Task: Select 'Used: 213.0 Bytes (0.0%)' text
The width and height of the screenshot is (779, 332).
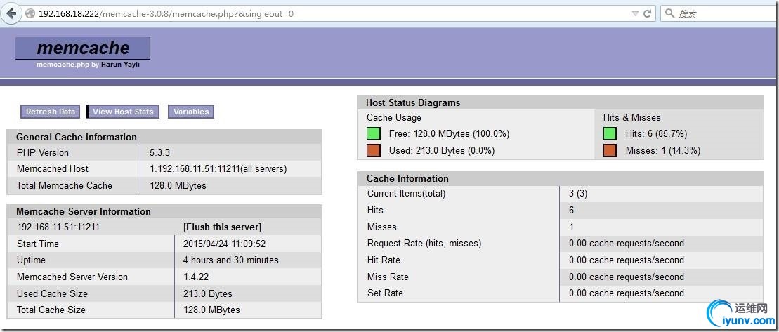Action: click(x=442, y=150)
